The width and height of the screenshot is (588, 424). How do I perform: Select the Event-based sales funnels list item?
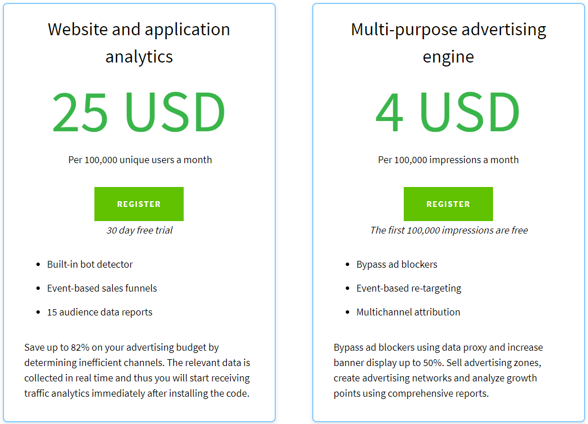pyautogui.click(x=101, y=288)
